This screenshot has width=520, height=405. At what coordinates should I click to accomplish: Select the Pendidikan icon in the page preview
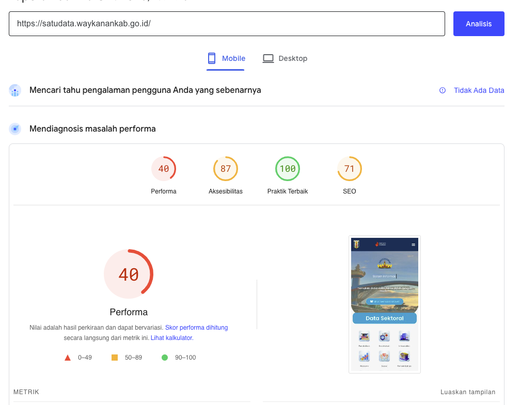click(x=365, y=336)
